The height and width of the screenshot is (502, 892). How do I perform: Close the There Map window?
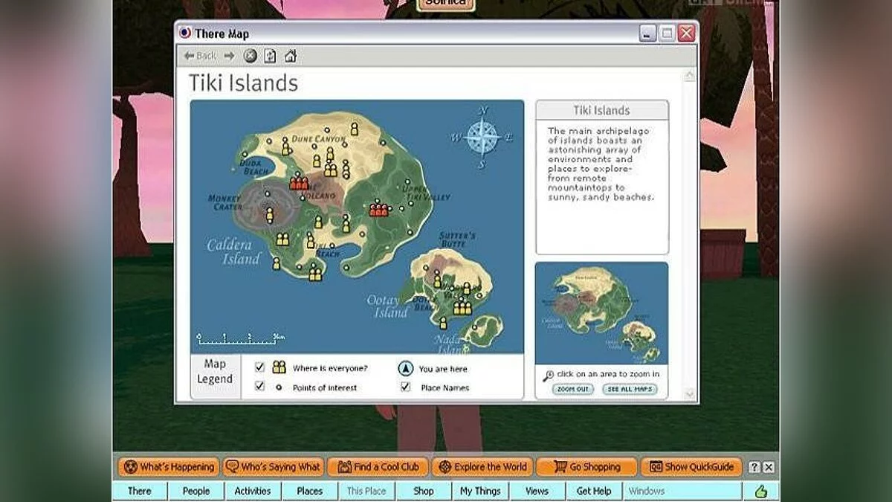[x=686, y=33]
